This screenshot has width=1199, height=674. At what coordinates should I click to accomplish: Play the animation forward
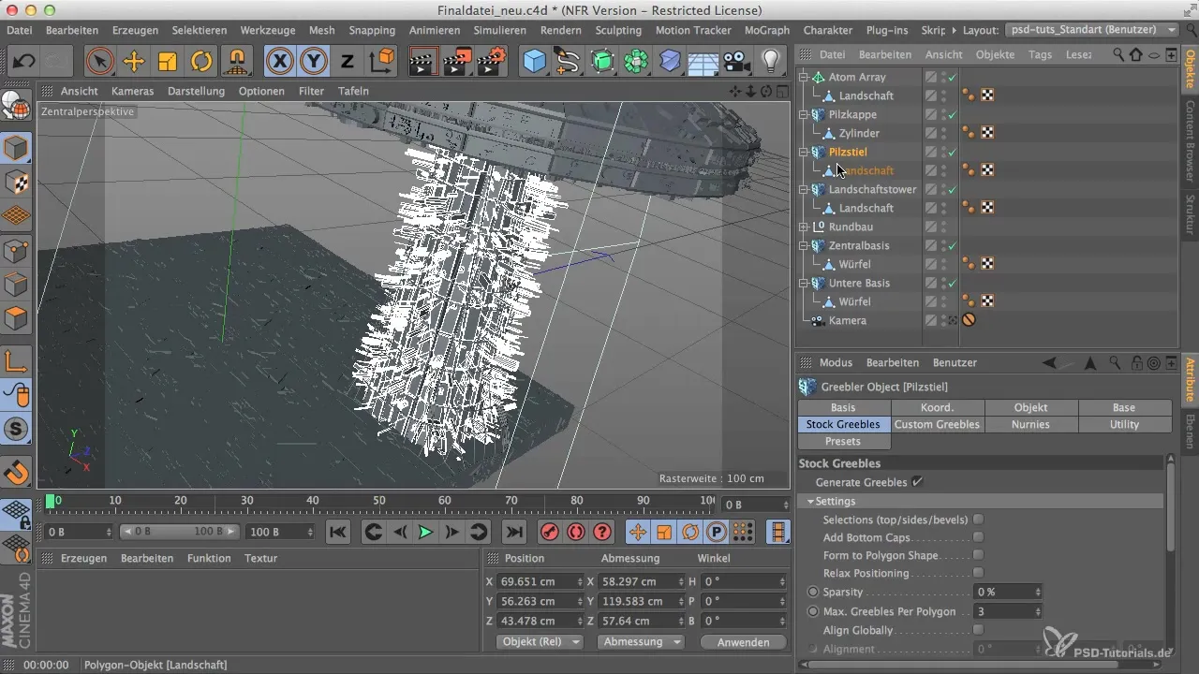click(x=425, y=532)
